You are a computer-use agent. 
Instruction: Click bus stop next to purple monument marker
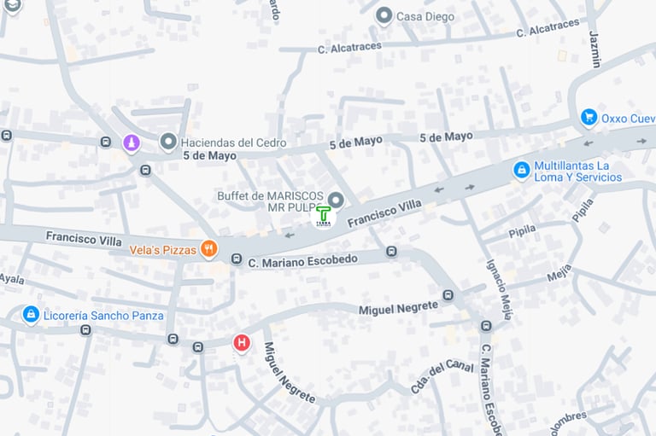tap(106, 142)
